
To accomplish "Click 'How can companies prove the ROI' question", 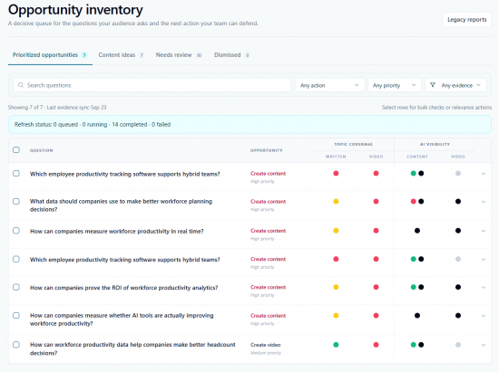I will click(123, 288).
